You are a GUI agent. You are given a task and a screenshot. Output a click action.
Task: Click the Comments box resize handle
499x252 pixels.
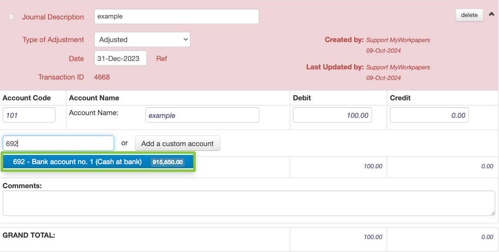[493, 213]
